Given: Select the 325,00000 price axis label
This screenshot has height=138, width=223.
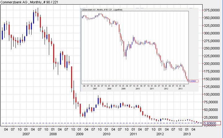Looking at the screenshot, I should click(212, 26).
